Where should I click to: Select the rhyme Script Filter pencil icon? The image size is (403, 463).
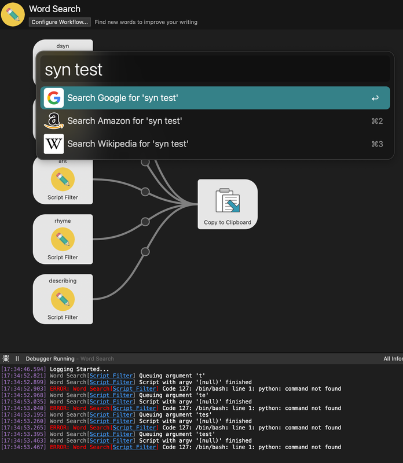(x=63, y=239)
